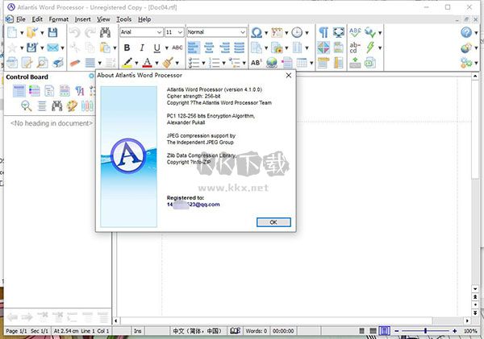Toggle Italic formatting
484x339 pixels.
point(141,48)
